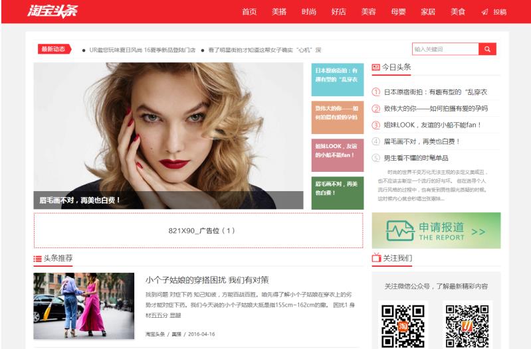Click the circled number 2 rank icon
Image resolution: width=531 pixels, height=349 pixels.
(x=376, y=109)
